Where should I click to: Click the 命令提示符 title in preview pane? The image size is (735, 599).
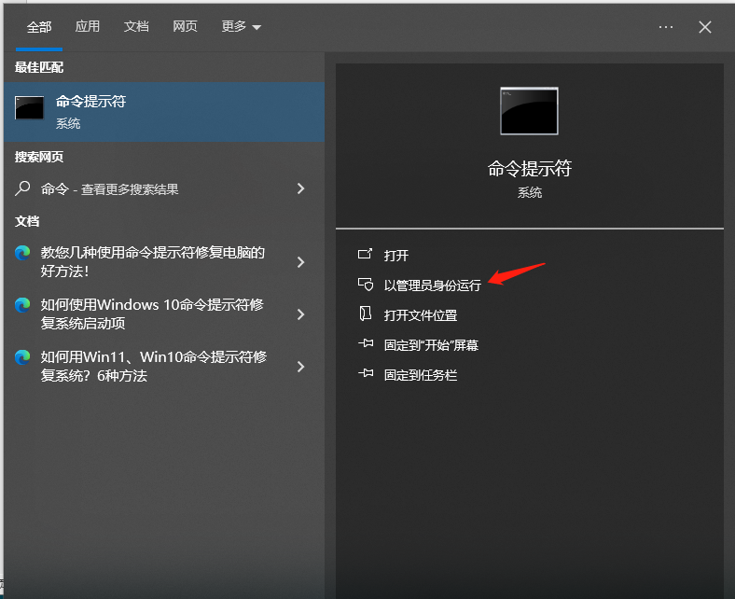click(530, 168)
